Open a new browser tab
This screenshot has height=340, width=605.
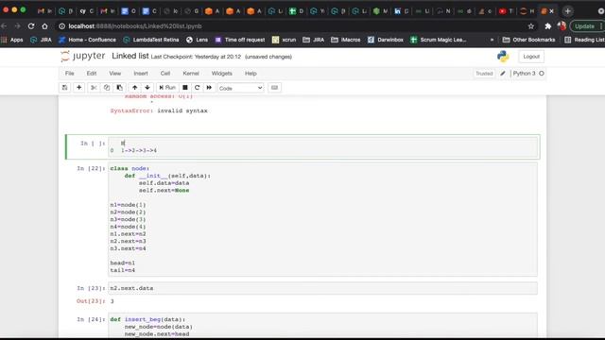pyautogui.click(x=567, y=11)
